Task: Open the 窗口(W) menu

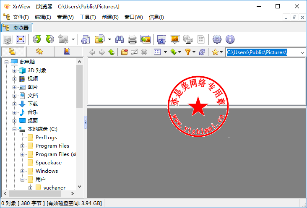Action: tap(133, 17)
